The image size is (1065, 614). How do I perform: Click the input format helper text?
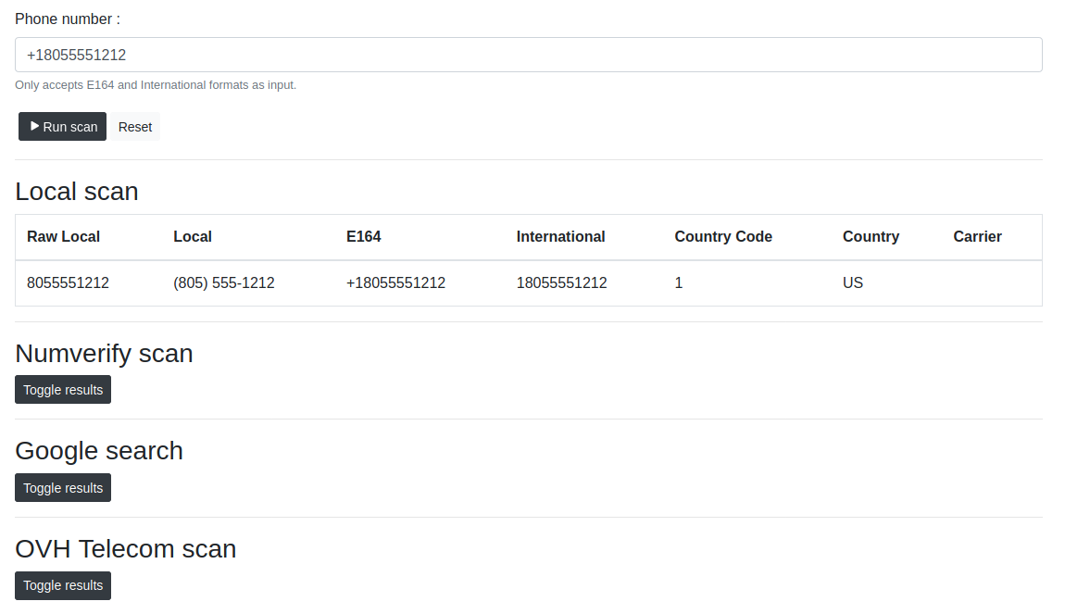pos(155,84)
